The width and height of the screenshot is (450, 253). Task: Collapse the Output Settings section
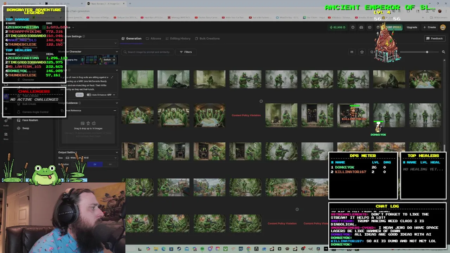117,153
